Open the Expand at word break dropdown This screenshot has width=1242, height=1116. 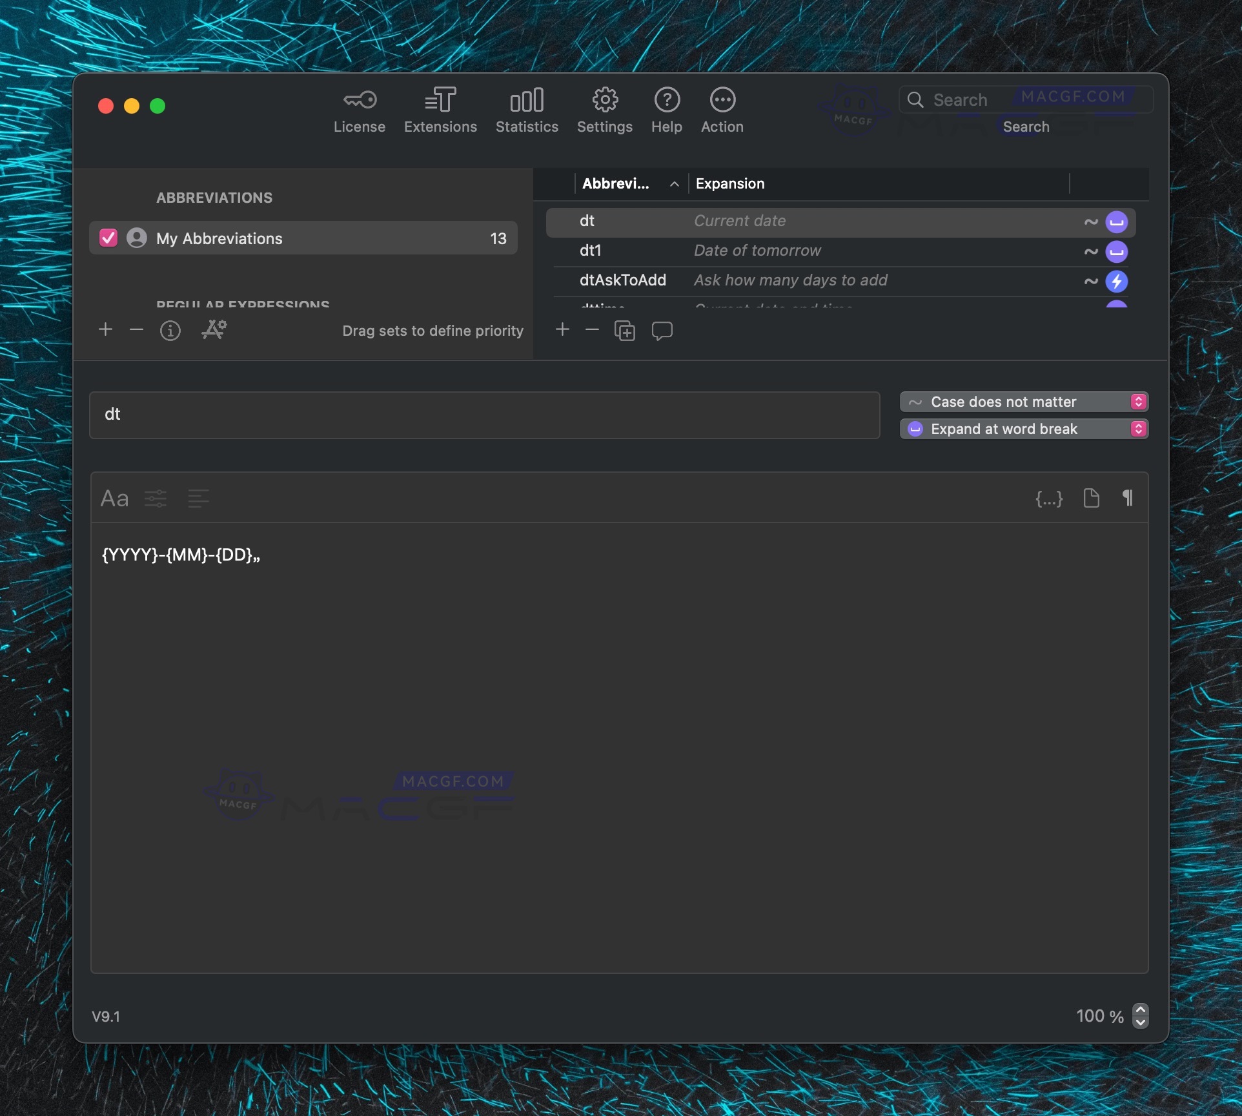pos(1023,429)
